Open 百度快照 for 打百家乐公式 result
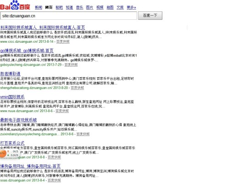This screenshot has height=185, width=229. click(54, 157)
